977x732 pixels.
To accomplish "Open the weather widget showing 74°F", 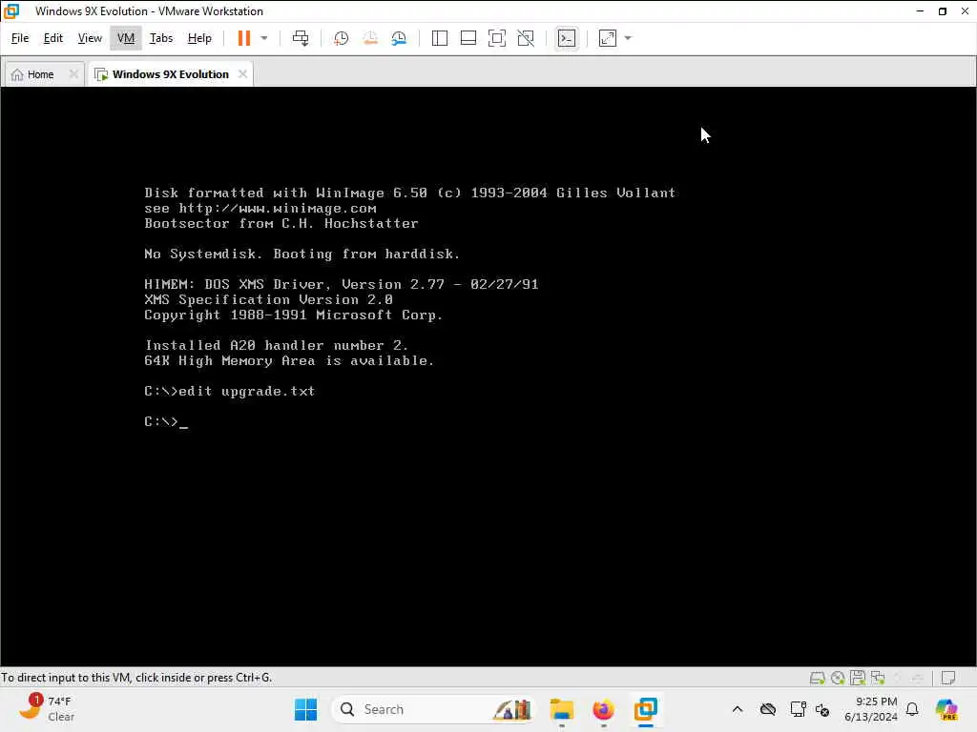I will 48,709.
